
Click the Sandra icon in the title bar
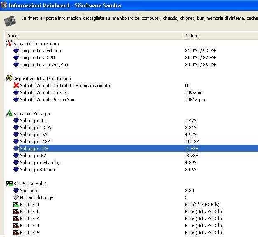[4, 5]
